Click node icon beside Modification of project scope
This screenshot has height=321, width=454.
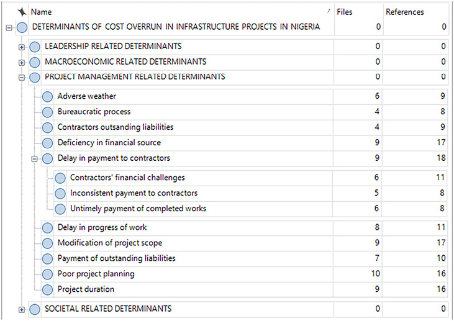[47, 243]
